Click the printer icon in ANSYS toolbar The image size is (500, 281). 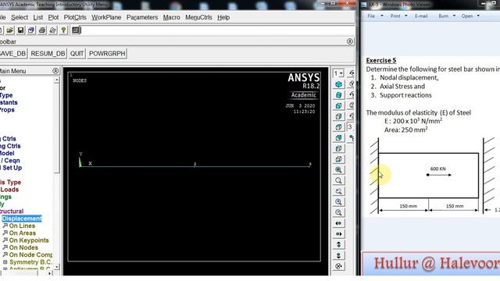pos(41,30)
